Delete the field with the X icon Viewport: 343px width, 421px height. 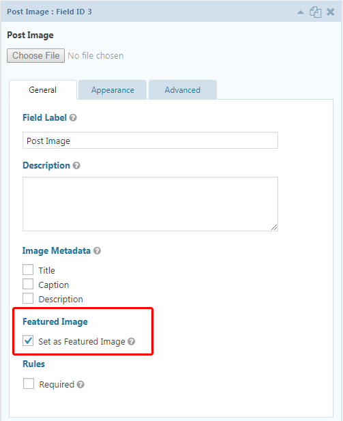(331, 12)
